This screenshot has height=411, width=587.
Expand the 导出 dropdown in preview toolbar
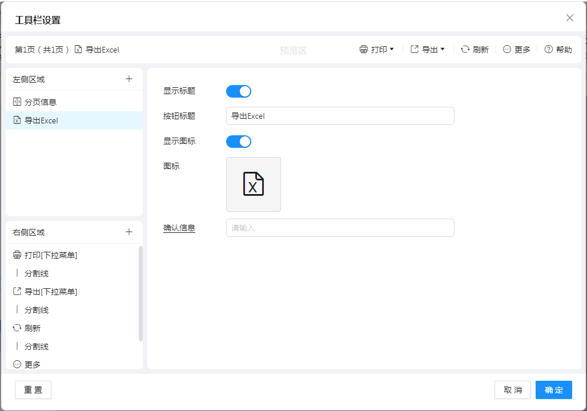443,50
